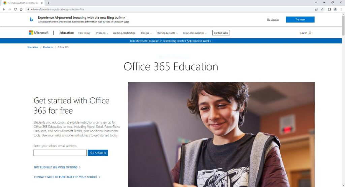
Task: Expand the Devices dropdown menu
Action: tap(146, 33)
